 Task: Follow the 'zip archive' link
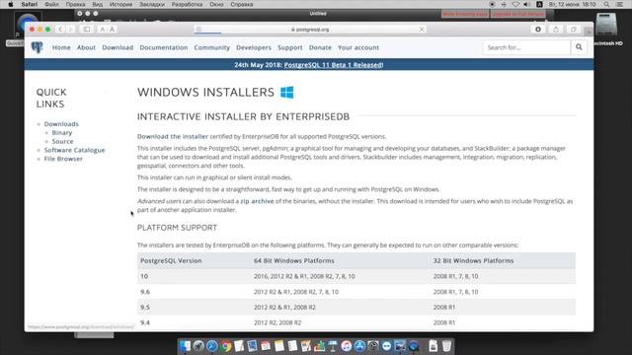(x=257, y=201)
